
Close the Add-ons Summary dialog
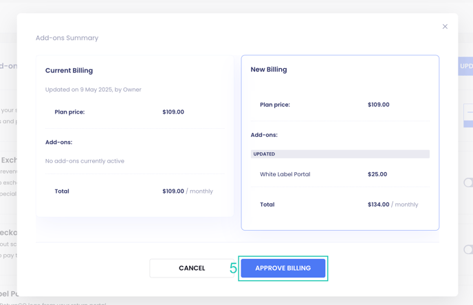point(445,27)
